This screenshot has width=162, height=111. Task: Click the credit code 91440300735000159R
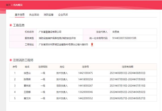pos(124,38)
